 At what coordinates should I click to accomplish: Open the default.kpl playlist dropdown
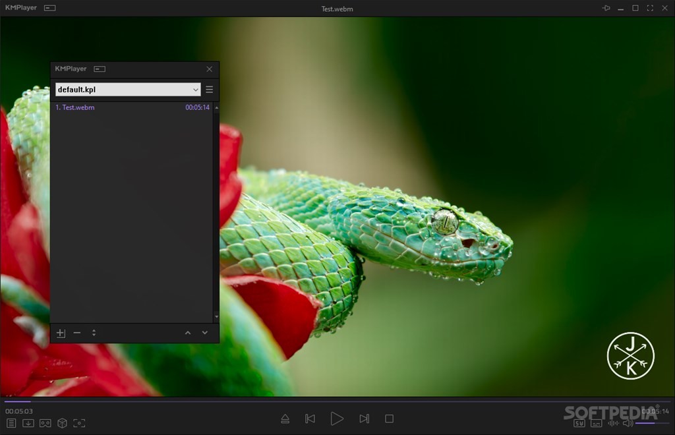(127, 89)
